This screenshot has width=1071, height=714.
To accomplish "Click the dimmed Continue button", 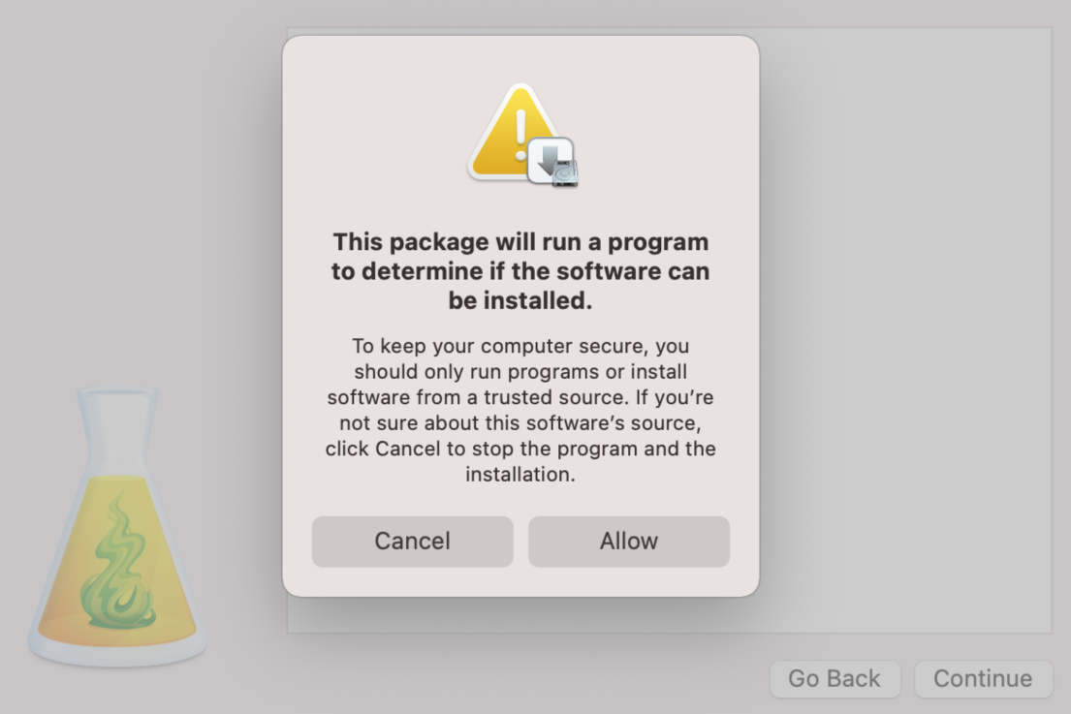I will pyautogui.click(x=983, y=679).
